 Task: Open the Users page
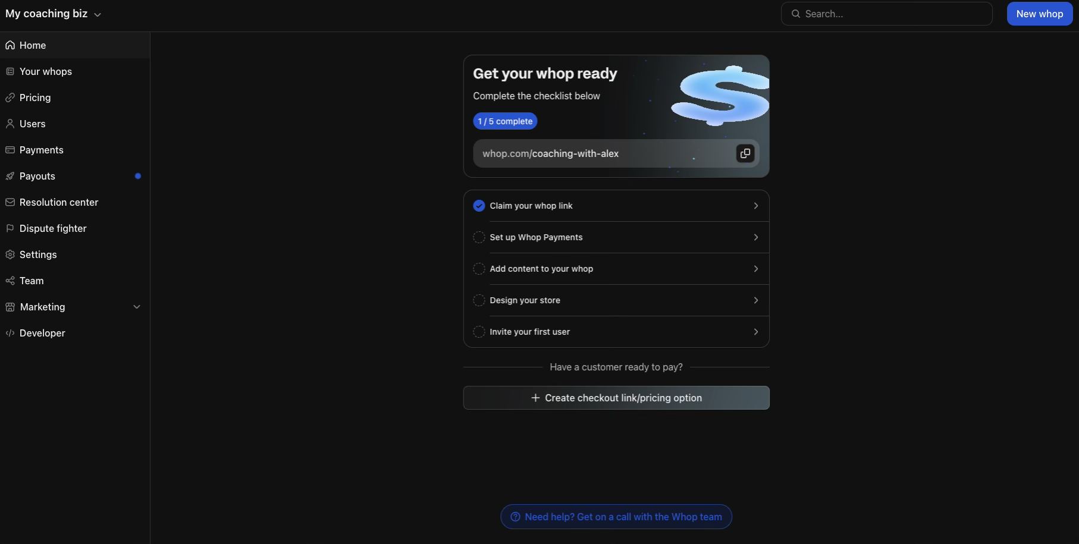point(75,124)
